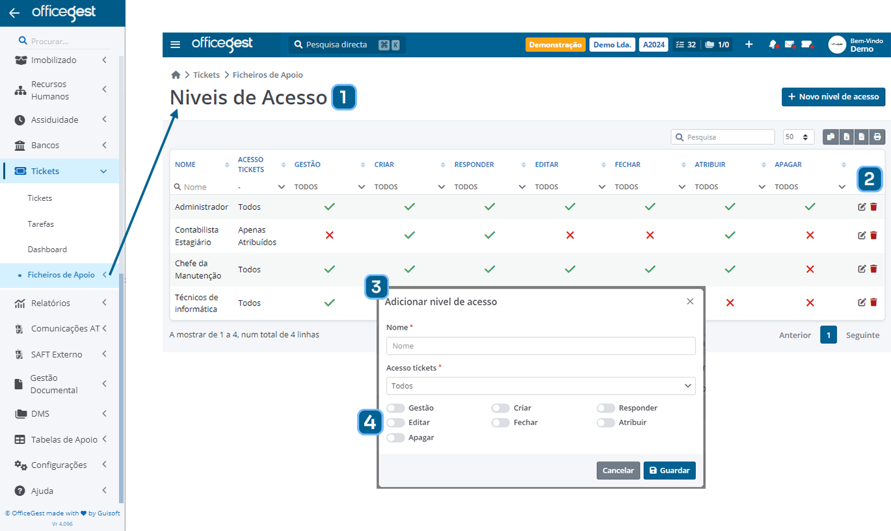
Task: Save the new access level with Guardar
Action: [669, 470]
